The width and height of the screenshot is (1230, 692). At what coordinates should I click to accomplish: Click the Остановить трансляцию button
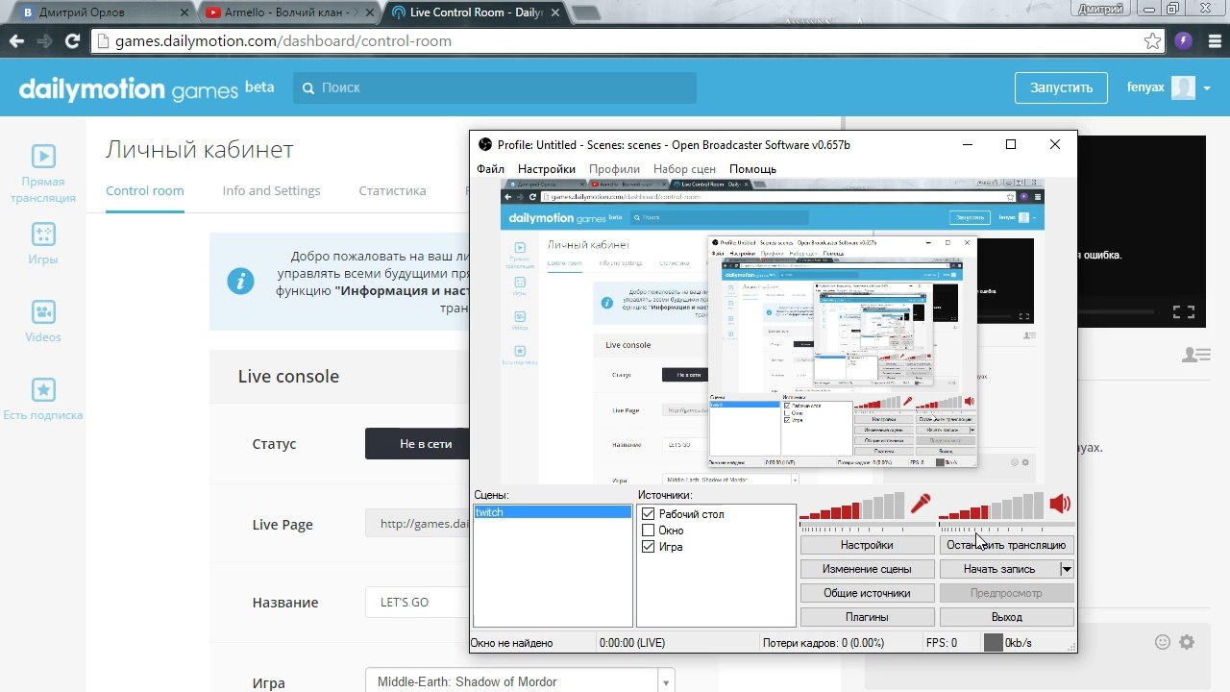(x=1006, y=545)
